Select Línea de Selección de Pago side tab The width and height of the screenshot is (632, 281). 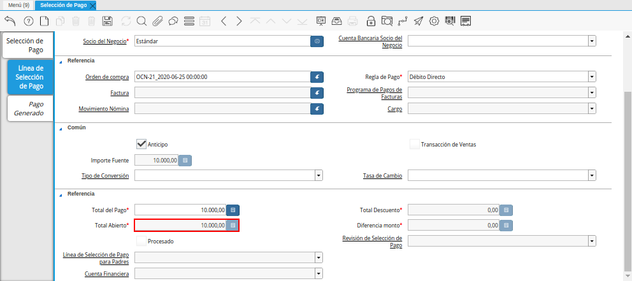pyautogui.click(x=31, y=77)
